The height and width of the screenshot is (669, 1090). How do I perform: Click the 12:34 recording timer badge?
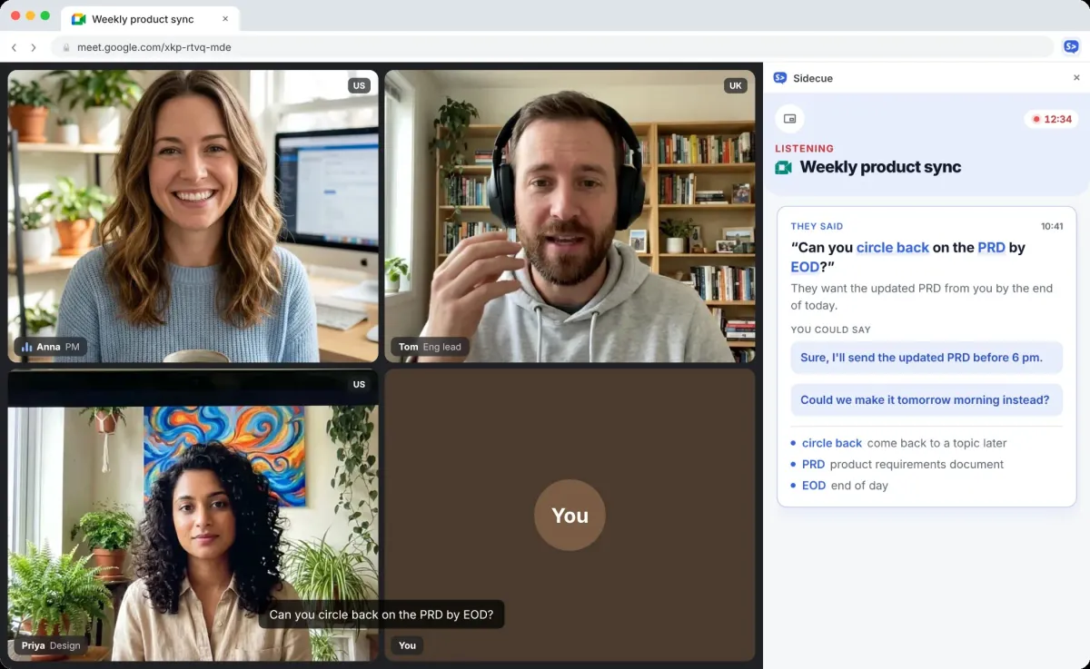click(x=1052, y=119)
